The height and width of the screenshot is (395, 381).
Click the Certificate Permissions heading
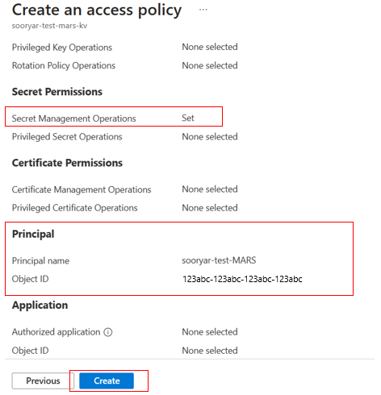click(x=67, y=163)
